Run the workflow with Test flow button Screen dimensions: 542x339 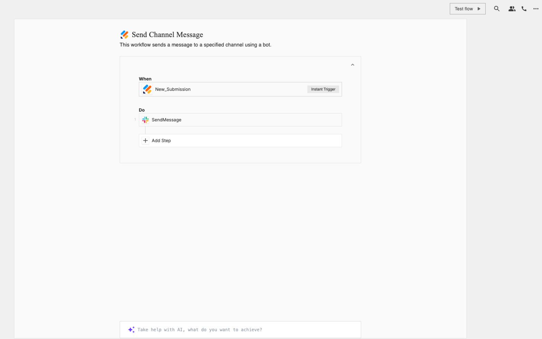click(x=467, y=9)
